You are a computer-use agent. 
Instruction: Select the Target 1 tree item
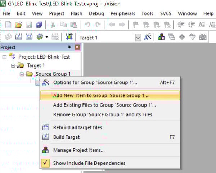point(36,65)
